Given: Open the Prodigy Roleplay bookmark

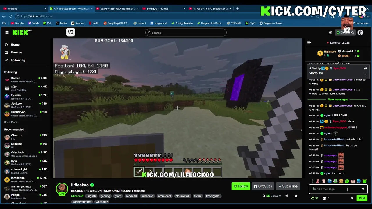Looking at the screenshot, I should (182, 23).
